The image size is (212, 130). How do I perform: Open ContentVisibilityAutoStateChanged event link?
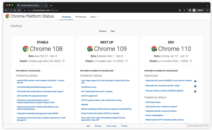tap(34, 87)
